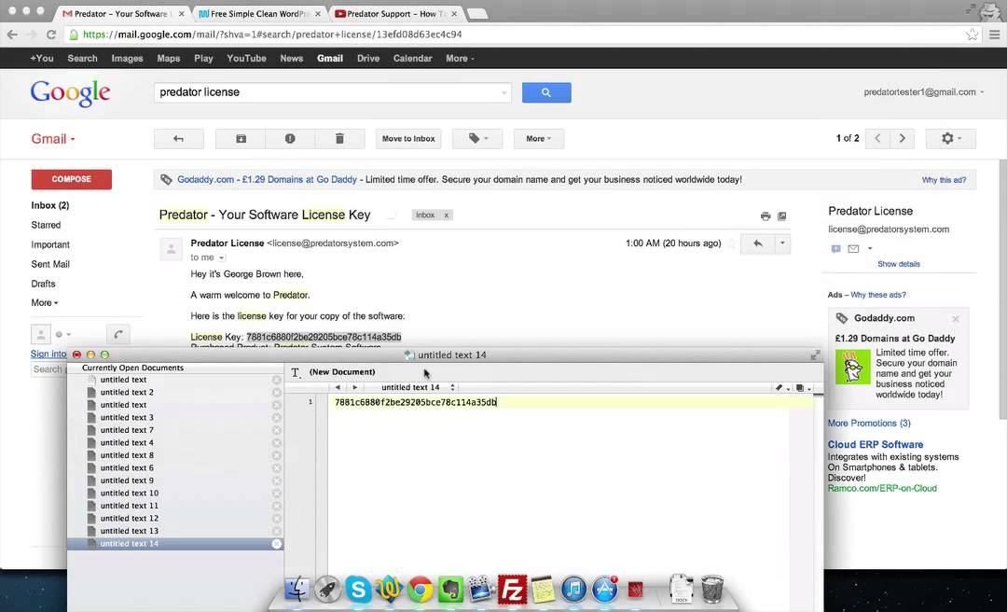Reply to Predator License email arrow
1007x612 pixels.
pyautogui.click(x=758, y=243)
